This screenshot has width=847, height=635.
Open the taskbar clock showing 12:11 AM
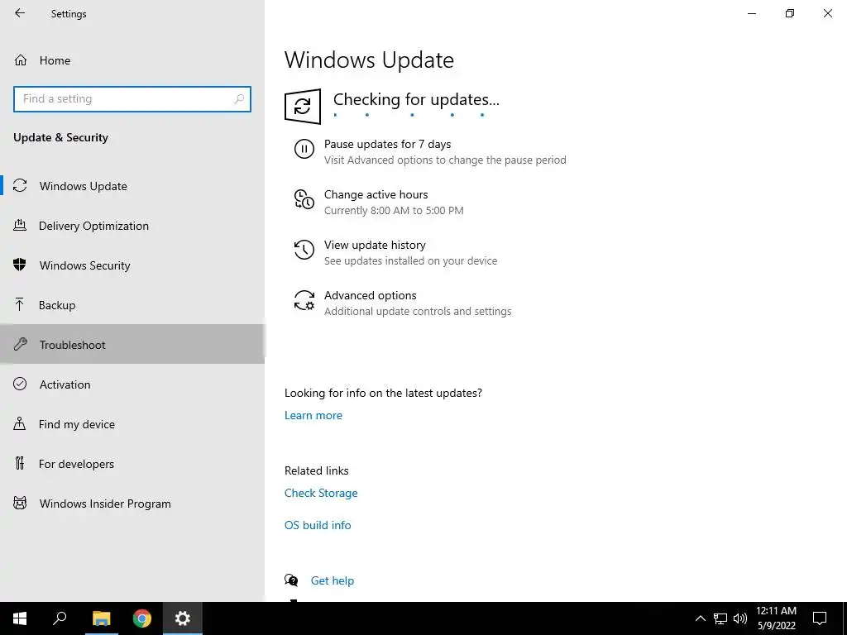(776, 618)
